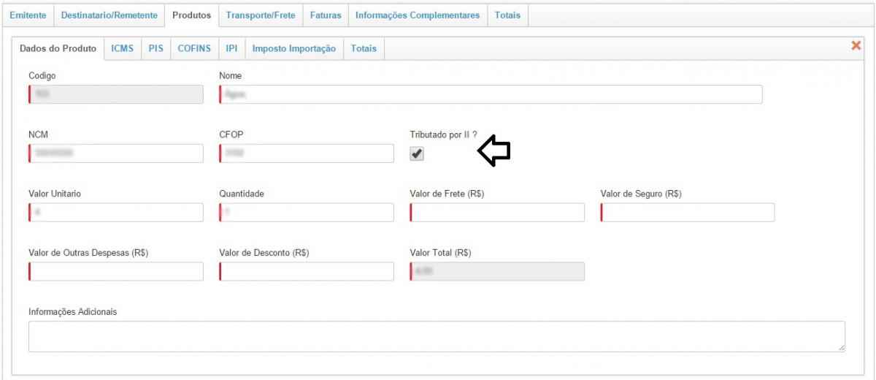This screenshot has height=380, width=876.
Task: Focus the Valor de Frete field
Action: coord(497,212)
